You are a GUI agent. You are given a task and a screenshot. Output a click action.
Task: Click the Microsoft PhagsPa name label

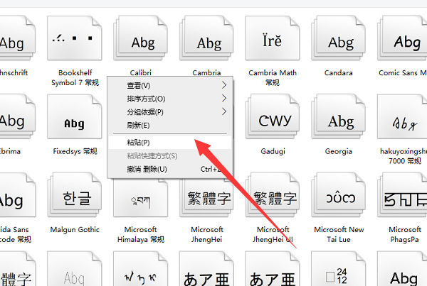click(405, 234)
